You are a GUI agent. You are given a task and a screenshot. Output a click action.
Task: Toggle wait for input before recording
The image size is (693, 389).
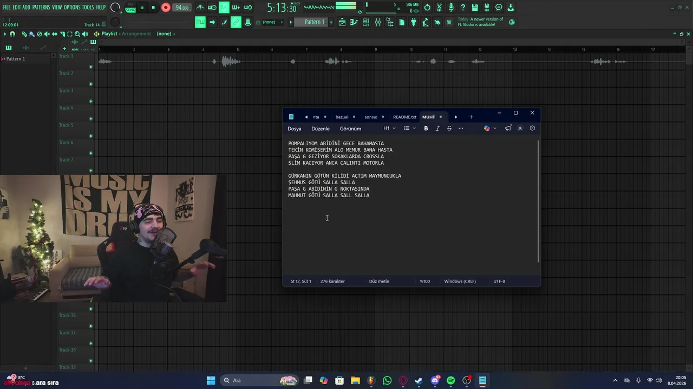point(212,8)
